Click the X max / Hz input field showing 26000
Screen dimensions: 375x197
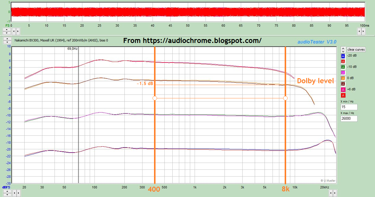(349, 118)
